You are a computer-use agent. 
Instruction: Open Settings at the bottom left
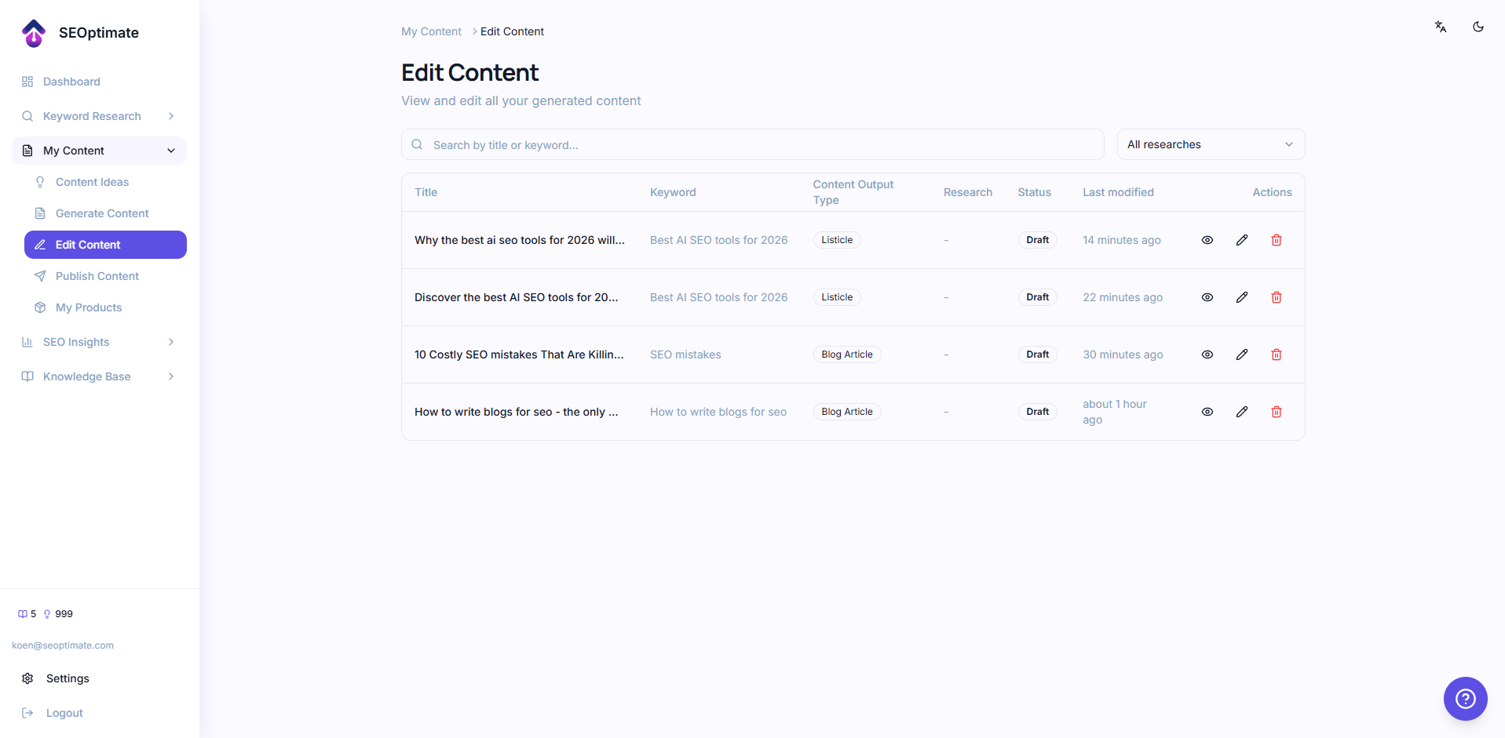[67, 678]
